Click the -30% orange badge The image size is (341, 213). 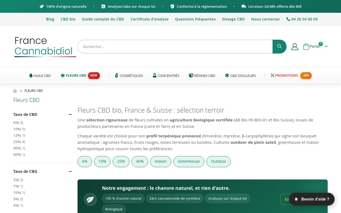(x=306, y=76)
